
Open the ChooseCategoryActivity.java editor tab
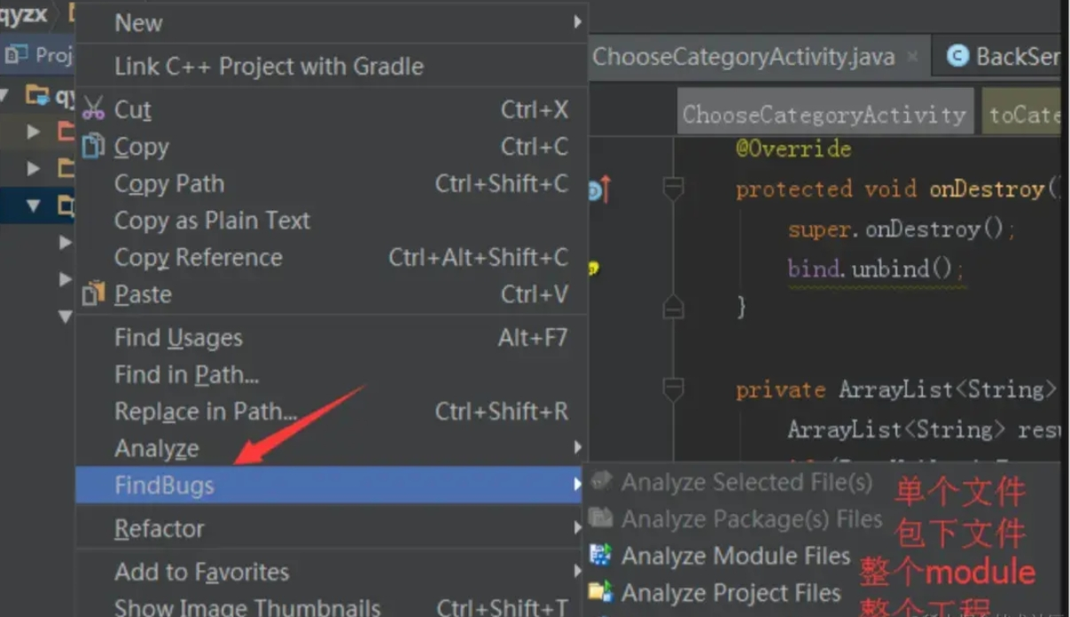[743, 58]
